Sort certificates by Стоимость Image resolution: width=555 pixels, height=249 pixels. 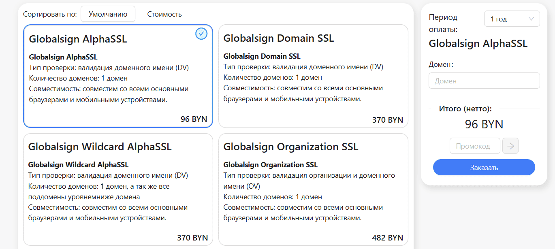(x=164, y=14)
